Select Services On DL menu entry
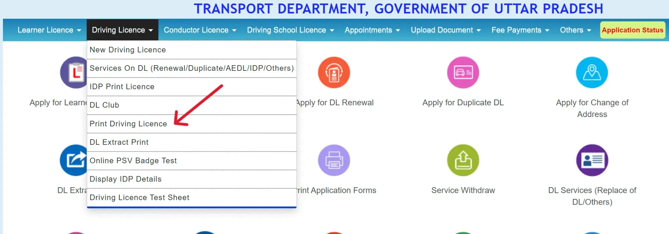This screenshot has width=669, height=234. pyautogui.click(x=191, y=68)
